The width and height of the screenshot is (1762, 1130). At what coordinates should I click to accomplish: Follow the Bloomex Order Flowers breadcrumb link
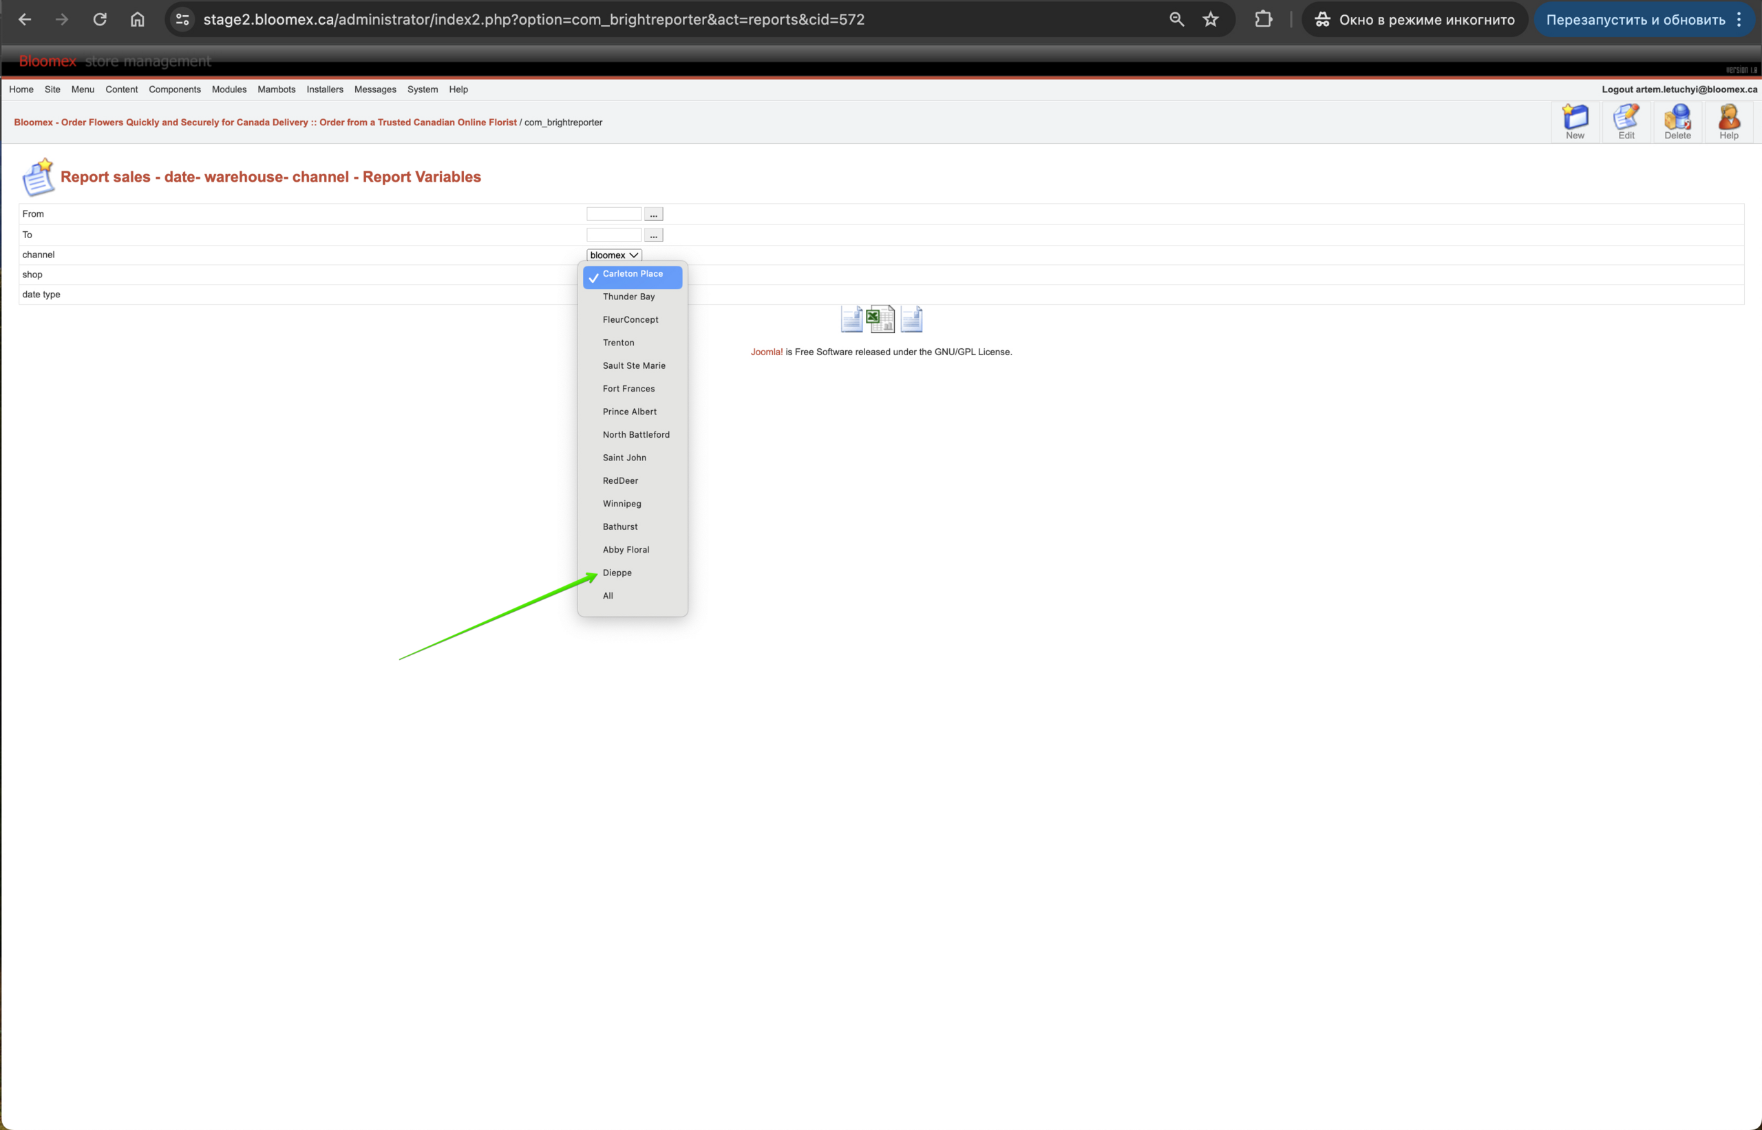(x=265, y=122)
